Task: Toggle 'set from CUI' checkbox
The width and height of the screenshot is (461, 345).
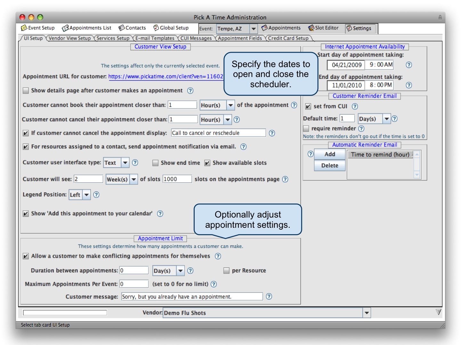Action: tap(308, 107)
